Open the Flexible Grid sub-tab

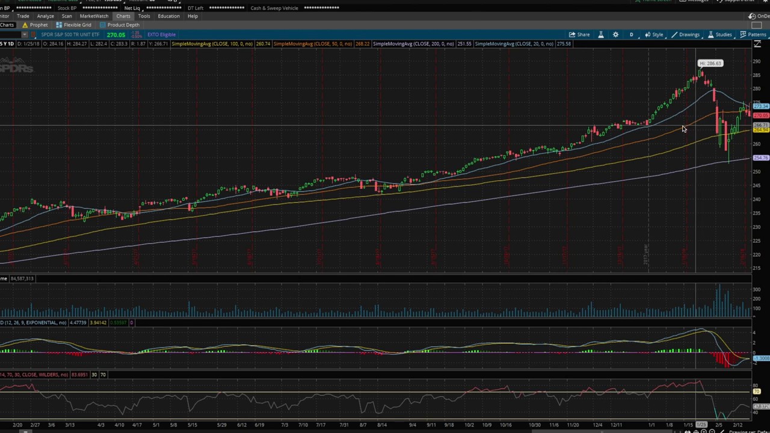point(74,25)
